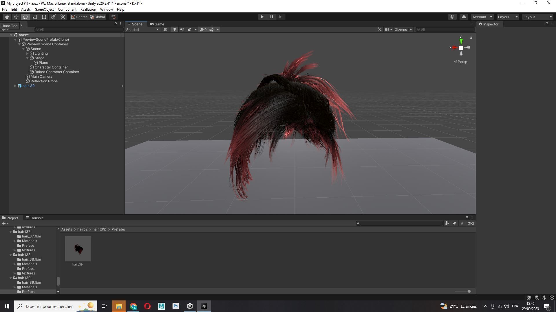Navigate to Assets in breadcrumb

[67, 229]
